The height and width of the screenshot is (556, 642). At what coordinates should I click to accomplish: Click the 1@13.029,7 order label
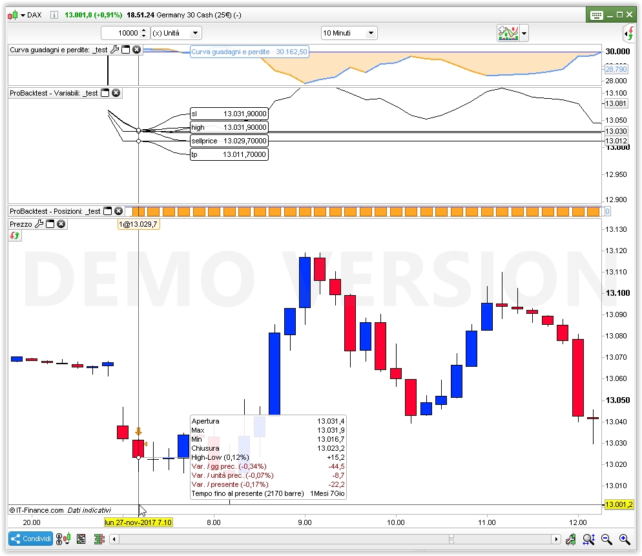pyautogui.click(x=138, y=224)
